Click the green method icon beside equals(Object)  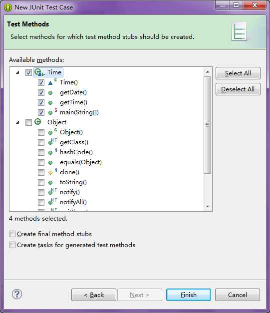pos(50,162)
